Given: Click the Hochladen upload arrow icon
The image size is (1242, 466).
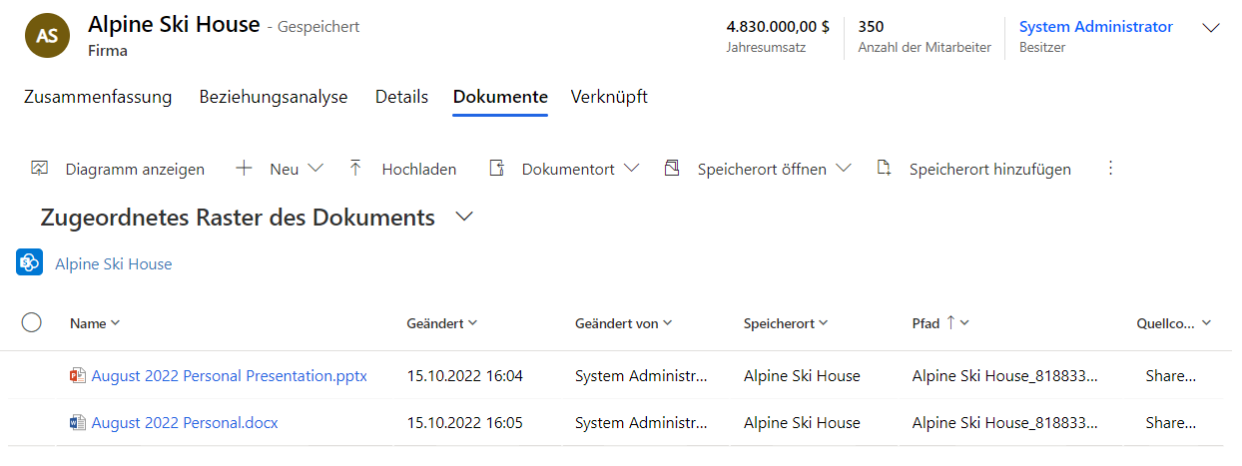Looking at the screenshot, I should pos(355,169).
